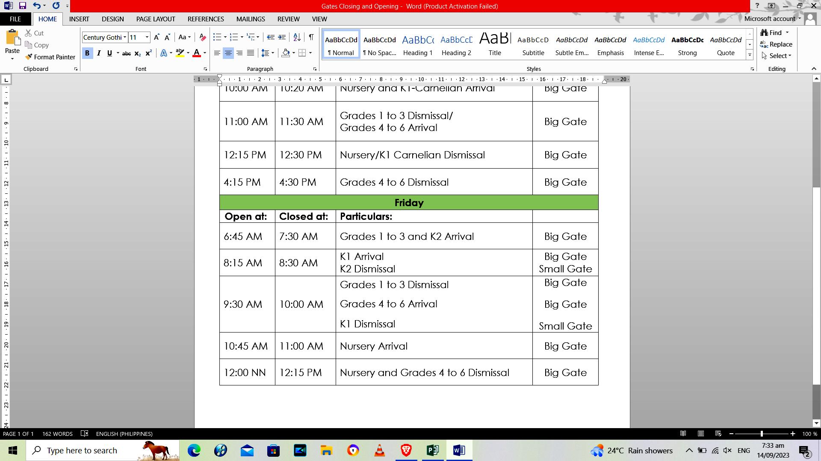The height and width of the screenshot is (461, 821).
Task: Click the Show/Hide paragraph marks icon
Action: tap(311, 37)
